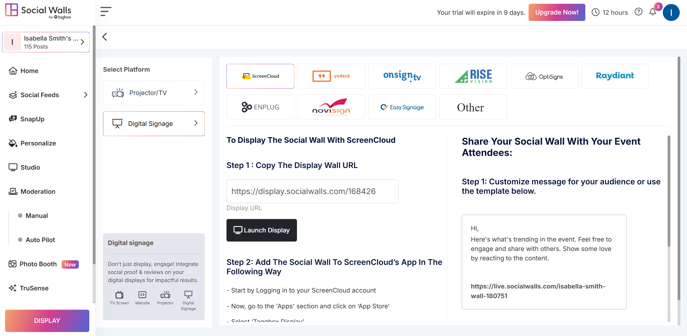Screen dimensions: 687x336
Task: Expand the Social Feeds submenu
Action: (86, 95)
